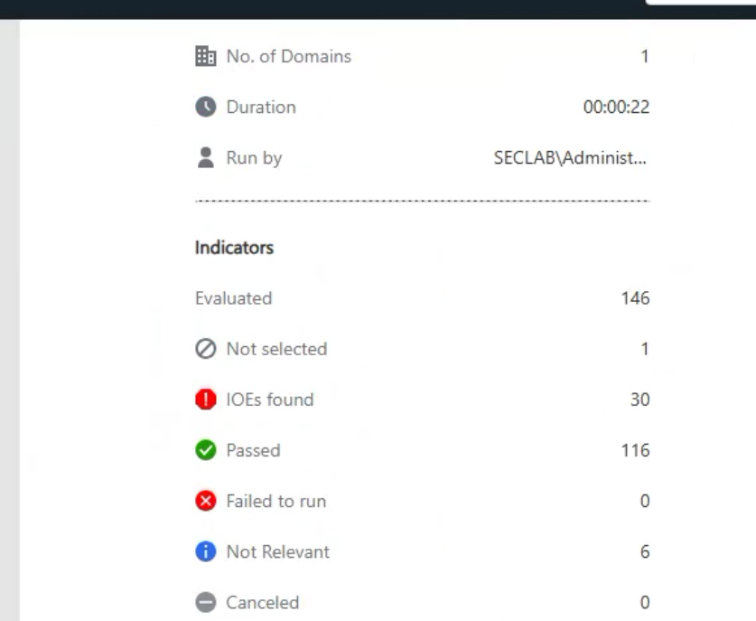Viewport: 756px width, 621px height.
Task: Click the Not Relevant count 6
Action: click(x=645, y=551)
